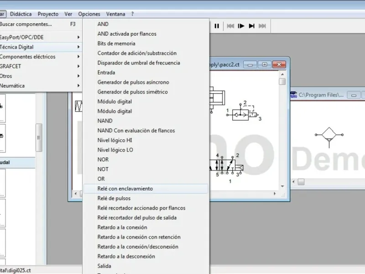Select Nivel lógico LO
Screen dimensions: 365x274
(x=146, y=150)
